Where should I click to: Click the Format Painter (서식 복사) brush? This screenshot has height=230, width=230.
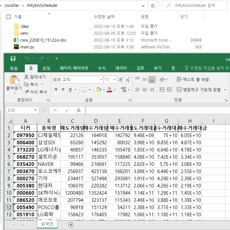(x=36, y=92)
